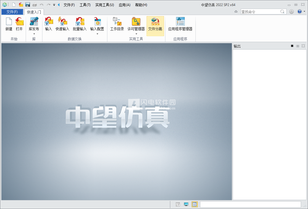This screenshot has height=209, width=308.
Task: Click the new file icon in quick access toolbar
Action: coord(14,5)
